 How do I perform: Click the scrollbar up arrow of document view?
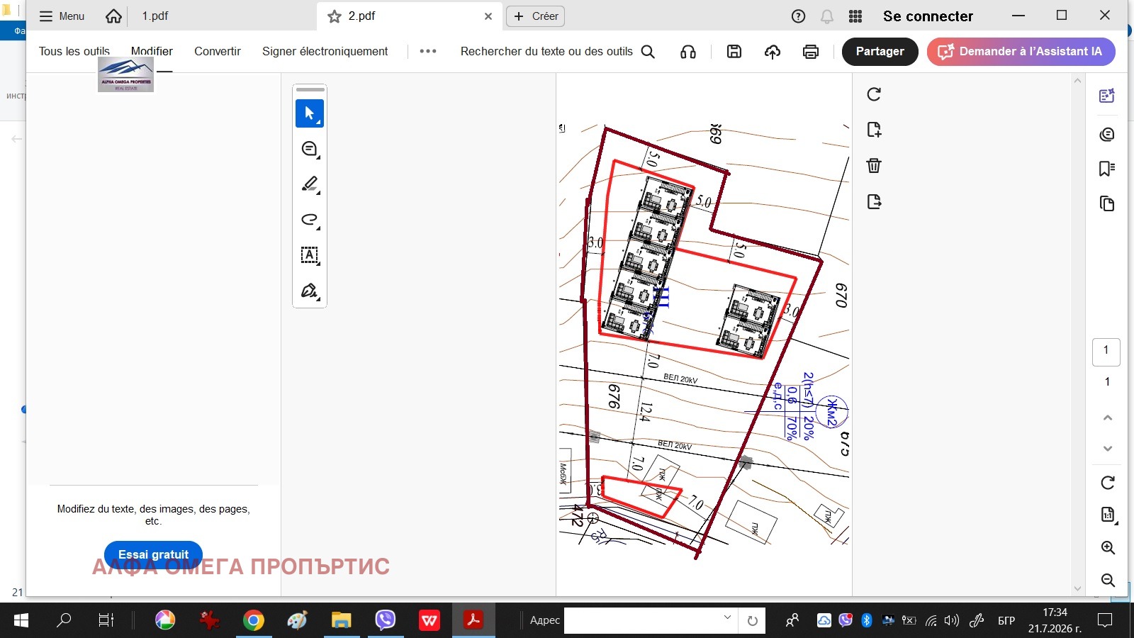[x=1078, y=81]
